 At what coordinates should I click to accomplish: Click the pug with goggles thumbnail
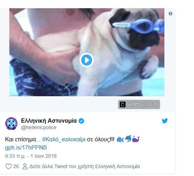pos(87,52)
